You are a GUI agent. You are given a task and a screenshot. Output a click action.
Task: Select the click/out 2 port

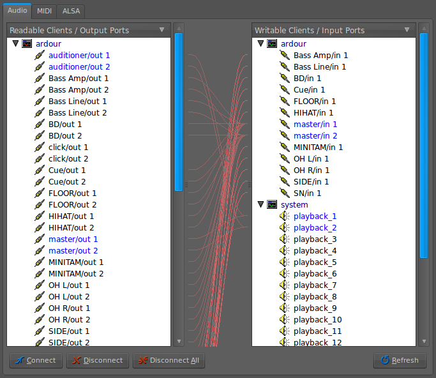pos(68,159)
